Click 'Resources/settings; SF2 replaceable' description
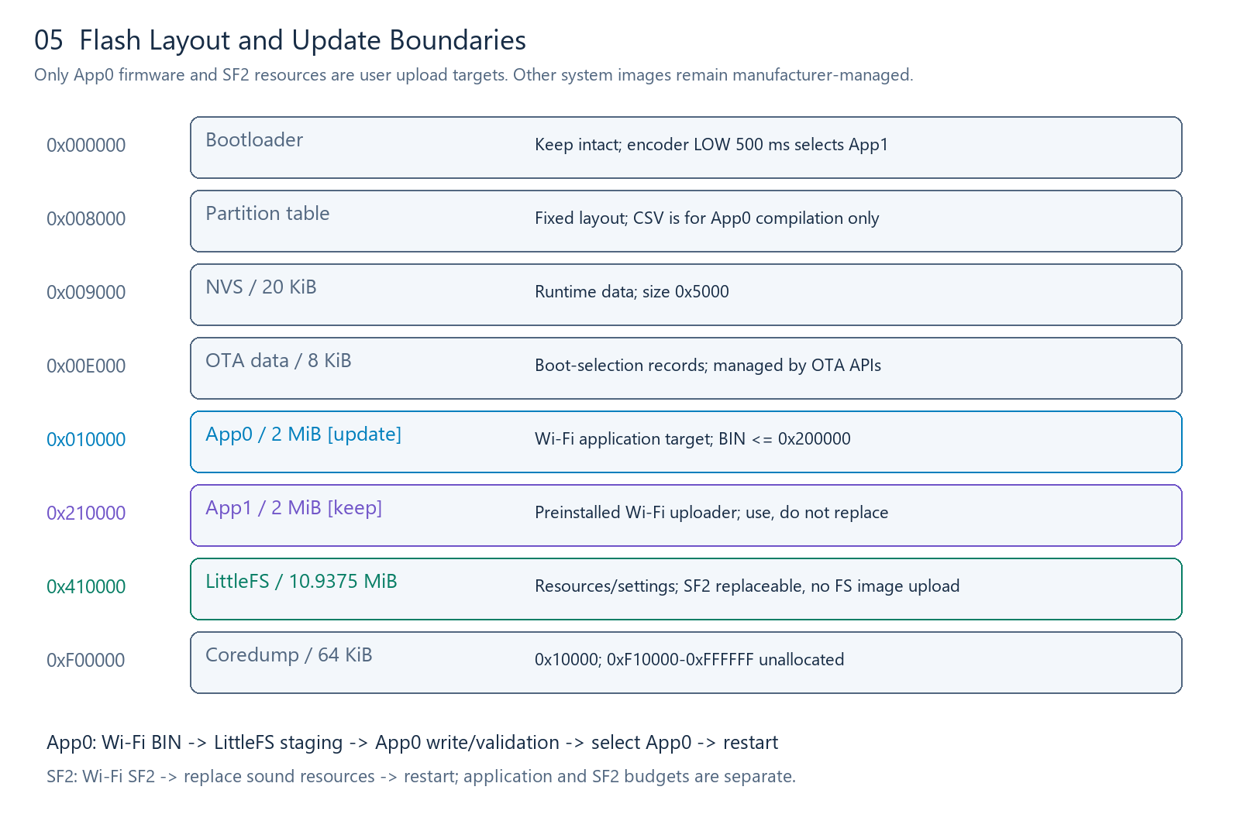1240x821 pixels. point(747,586)
